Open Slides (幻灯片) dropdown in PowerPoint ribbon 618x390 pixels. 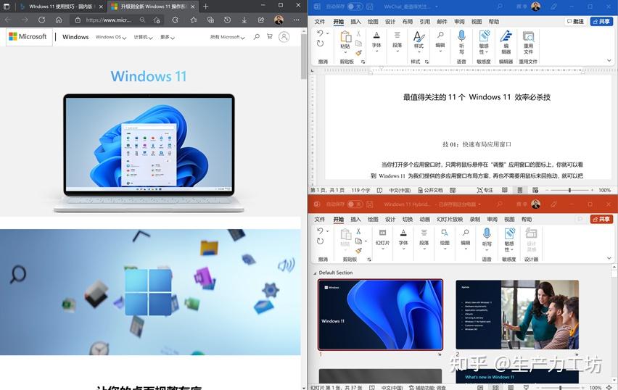pos(383,238)
